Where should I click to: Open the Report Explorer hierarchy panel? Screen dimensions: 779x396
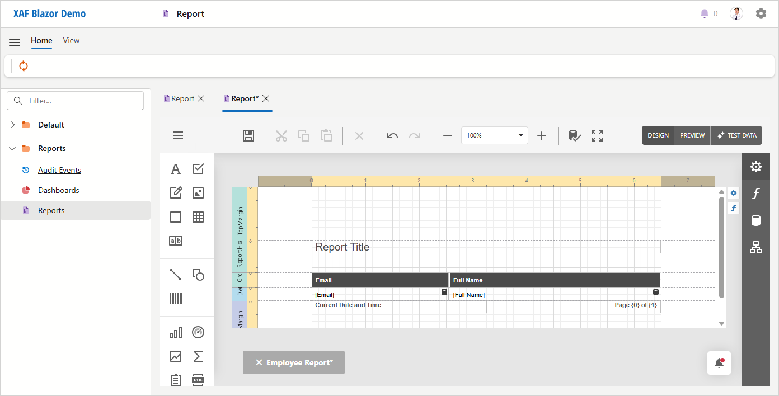click(x=756, y=247)
